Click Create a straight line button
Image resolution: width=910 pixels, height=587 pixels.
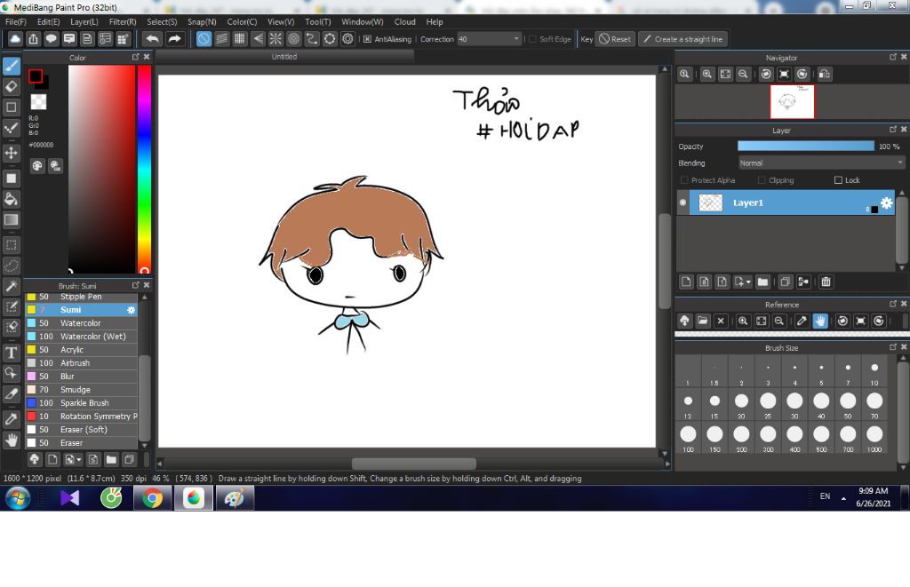pyautogui.click(x=683, y=39)
